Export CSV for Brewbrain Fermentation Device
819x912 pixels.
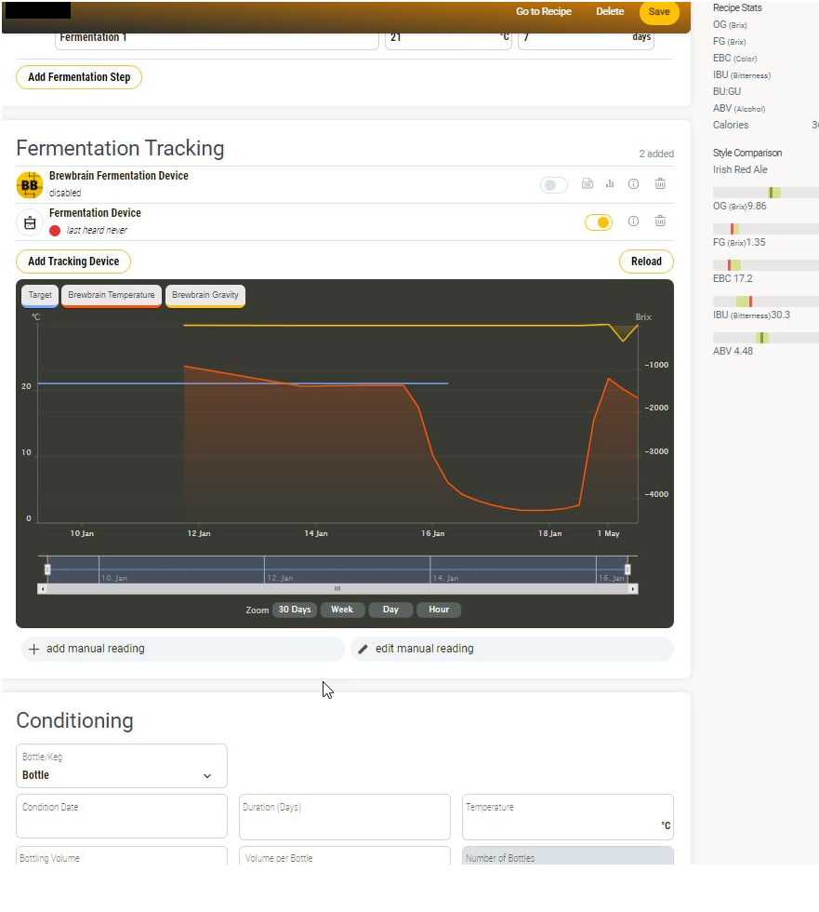pyautogui.click(x=587, y=184)
